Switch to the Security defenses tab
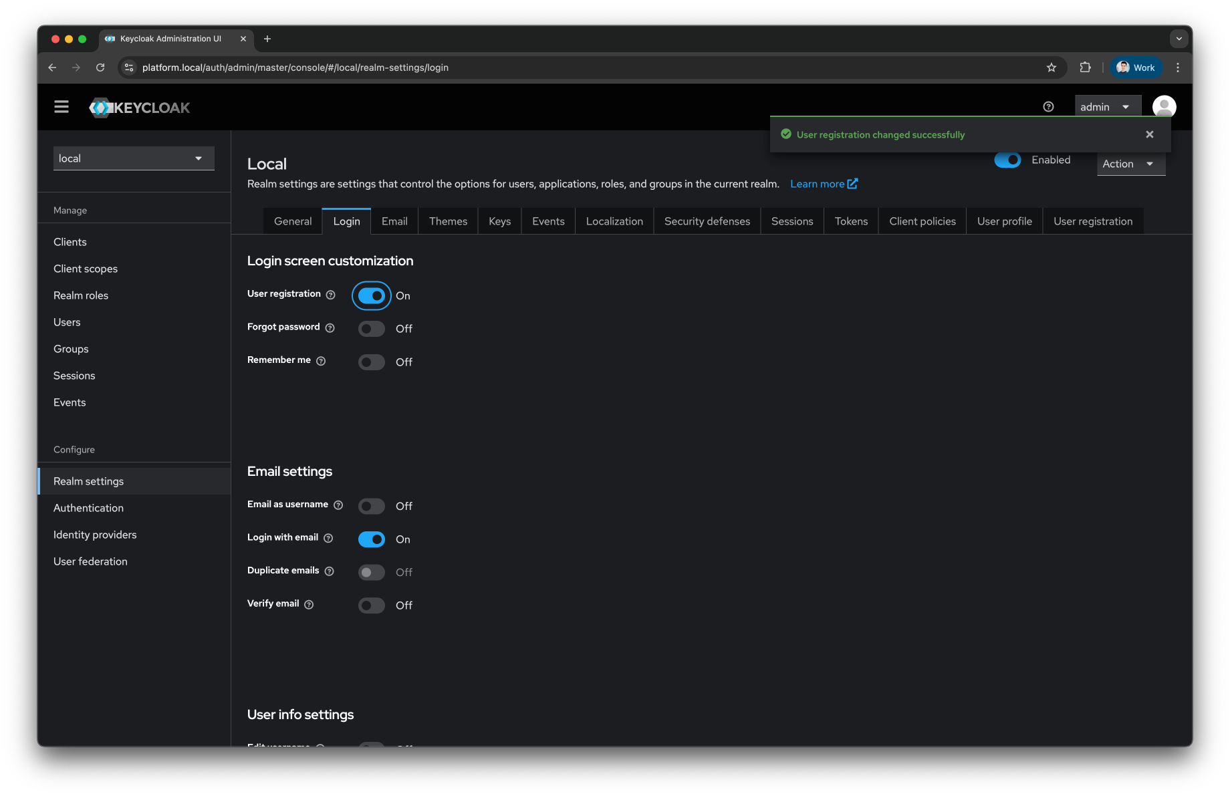The width and height of the screenshot is (1230, 796). [707, 221]
